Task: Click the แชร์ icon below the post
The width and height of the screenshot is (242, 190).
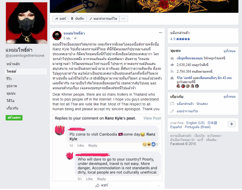Action: [102, 185]
